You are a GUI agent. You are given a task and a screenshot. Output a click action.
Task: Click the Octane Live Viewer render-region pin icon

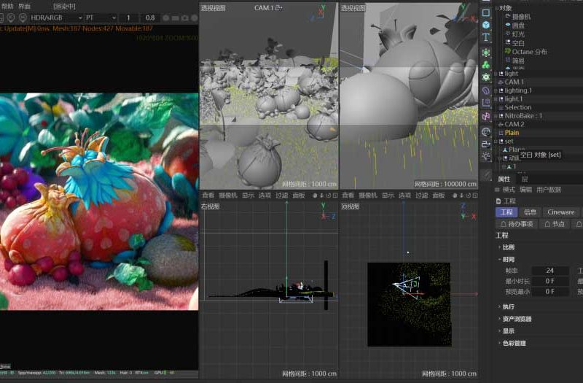[11, 18]
